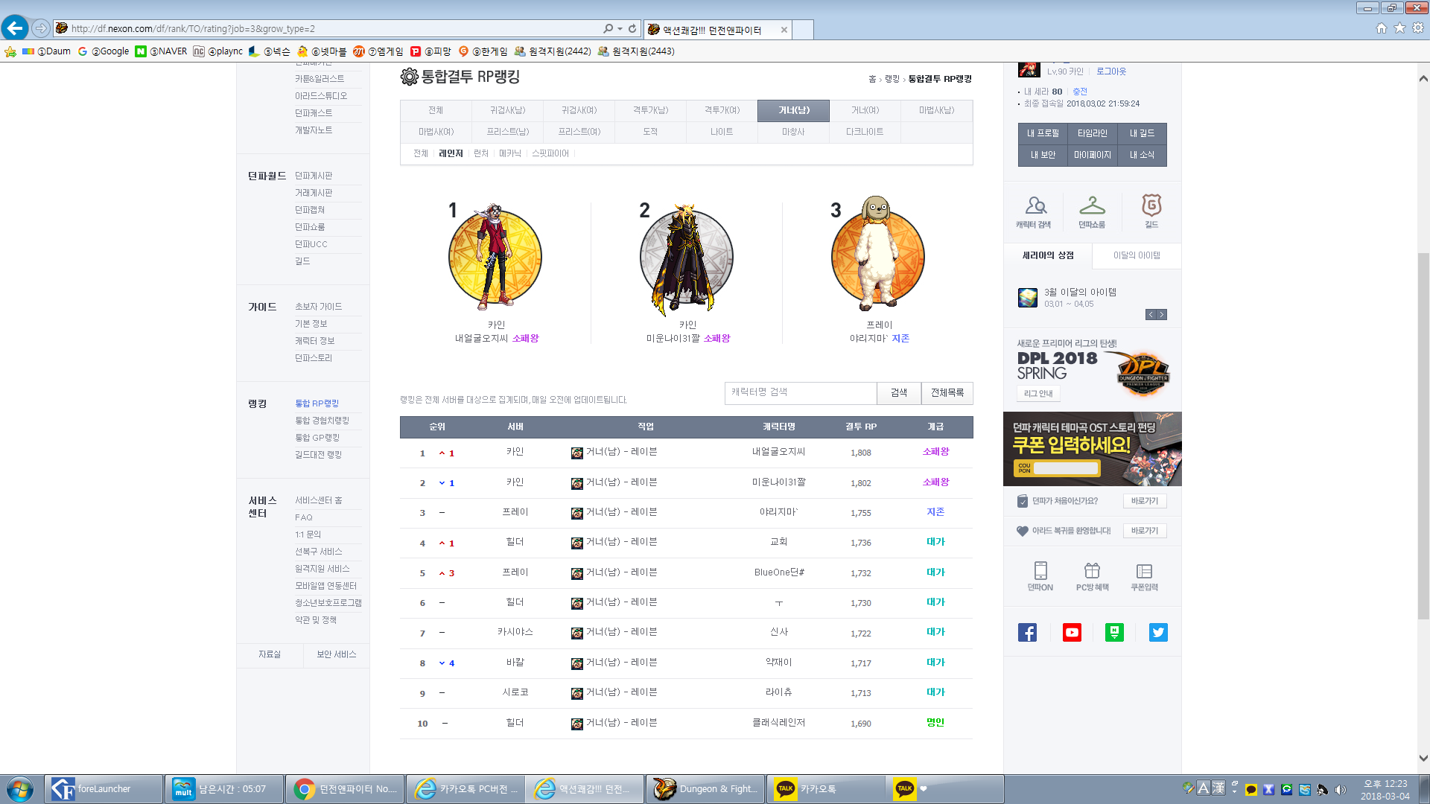Click the 전체목록 button
Screen dimensions: 1430x804
click(x=947, y=393)
